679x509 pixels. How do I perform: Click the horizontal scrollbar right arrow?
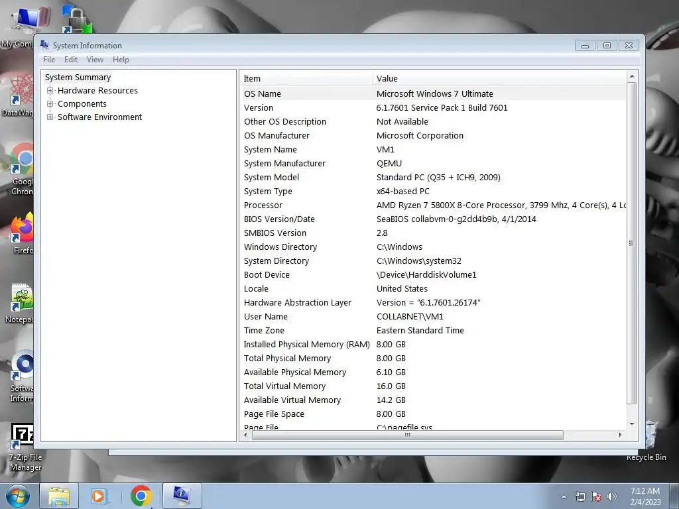[620, 435]
